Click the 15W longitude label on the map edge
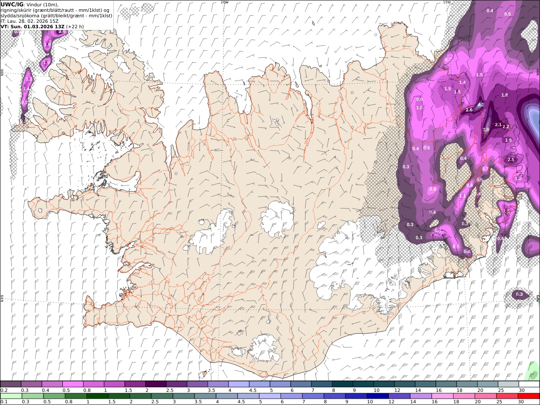Image resolution: width=540 pixels, height=405 pixels. (447, 2)
